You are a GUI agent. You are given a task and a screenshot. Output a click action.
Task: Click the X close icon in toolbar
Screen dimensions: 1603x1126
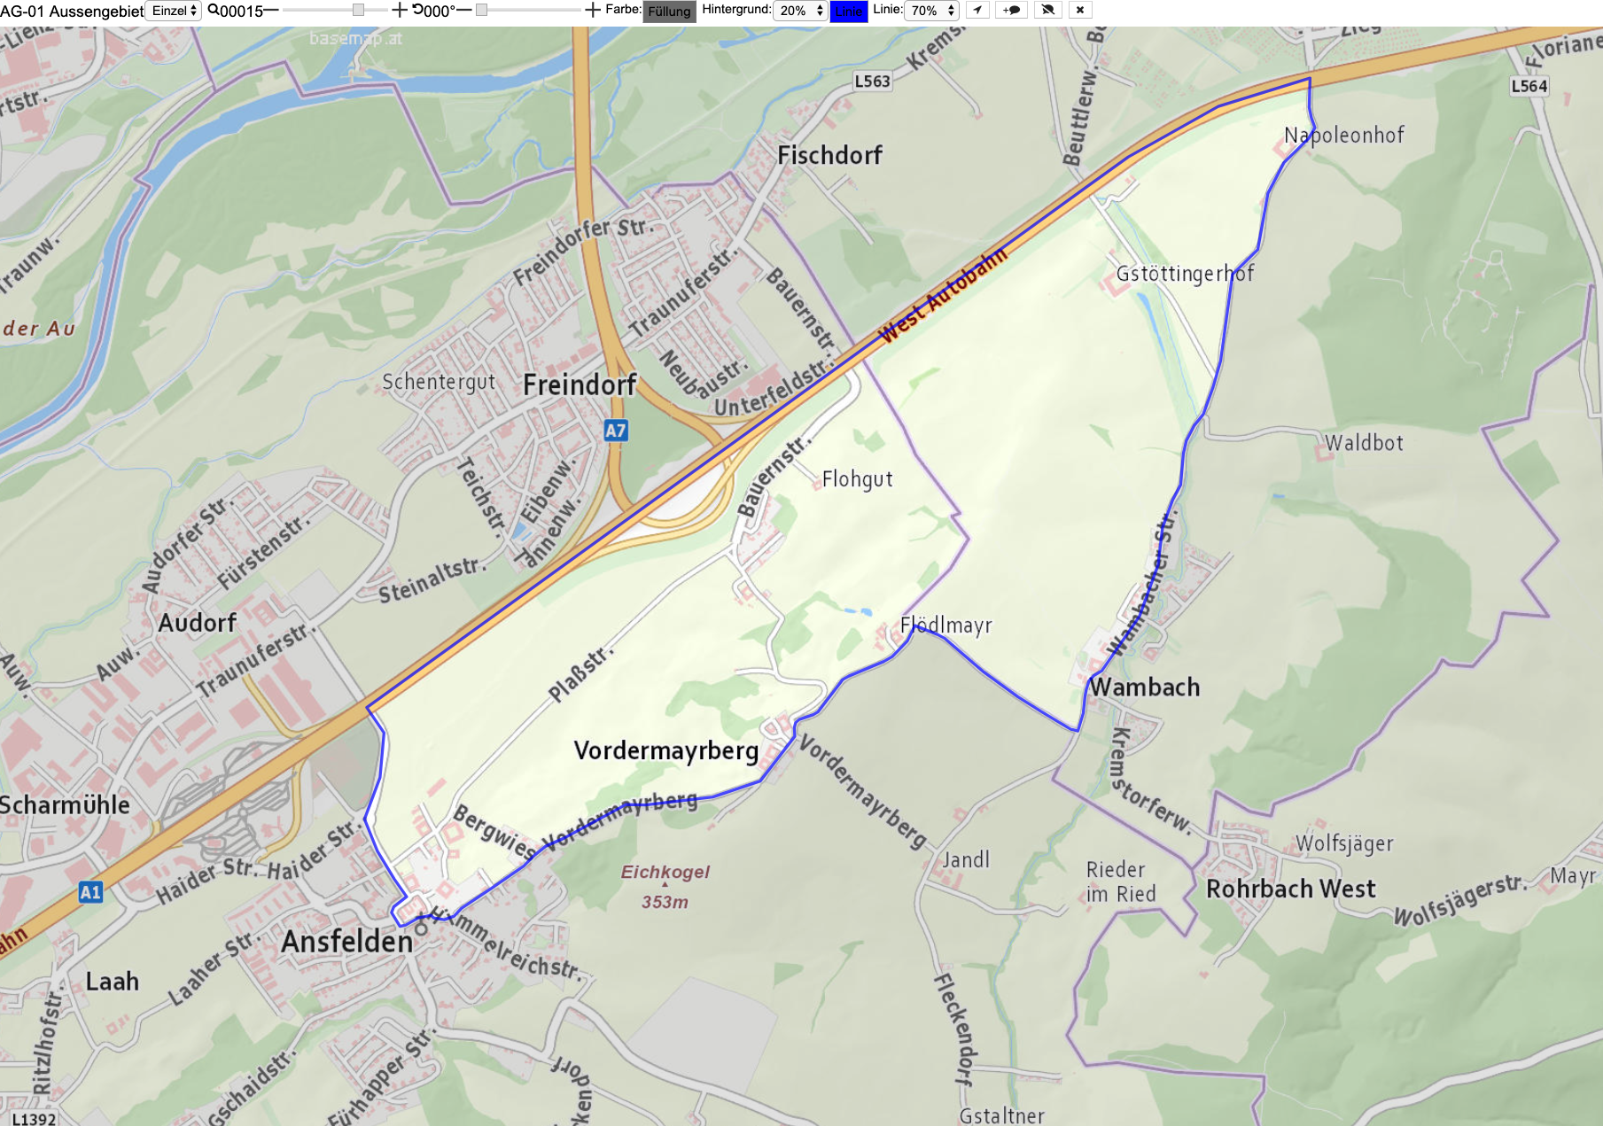point(1080,11)
